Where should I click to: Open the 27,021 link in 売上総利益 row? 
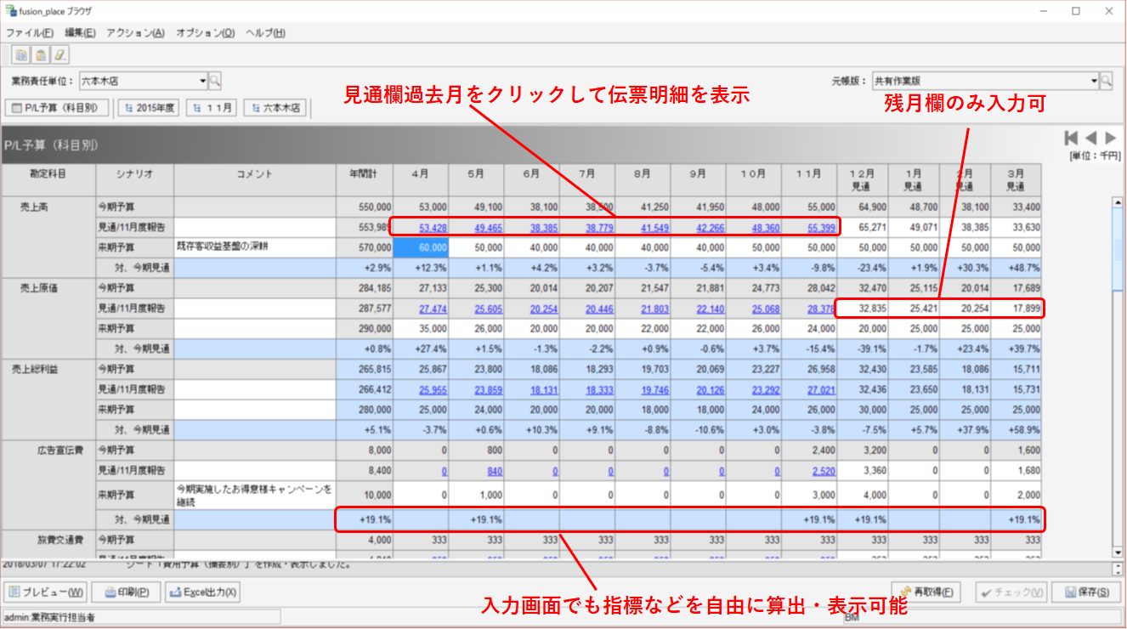(821, 389)
